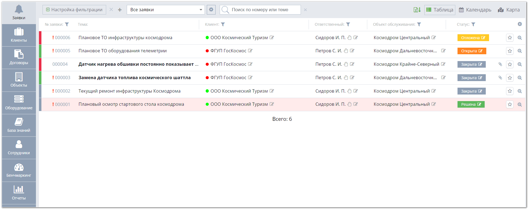Open the Договоры section in sidebar
Viewport: 528px width, 209px height.
[19, 58]
